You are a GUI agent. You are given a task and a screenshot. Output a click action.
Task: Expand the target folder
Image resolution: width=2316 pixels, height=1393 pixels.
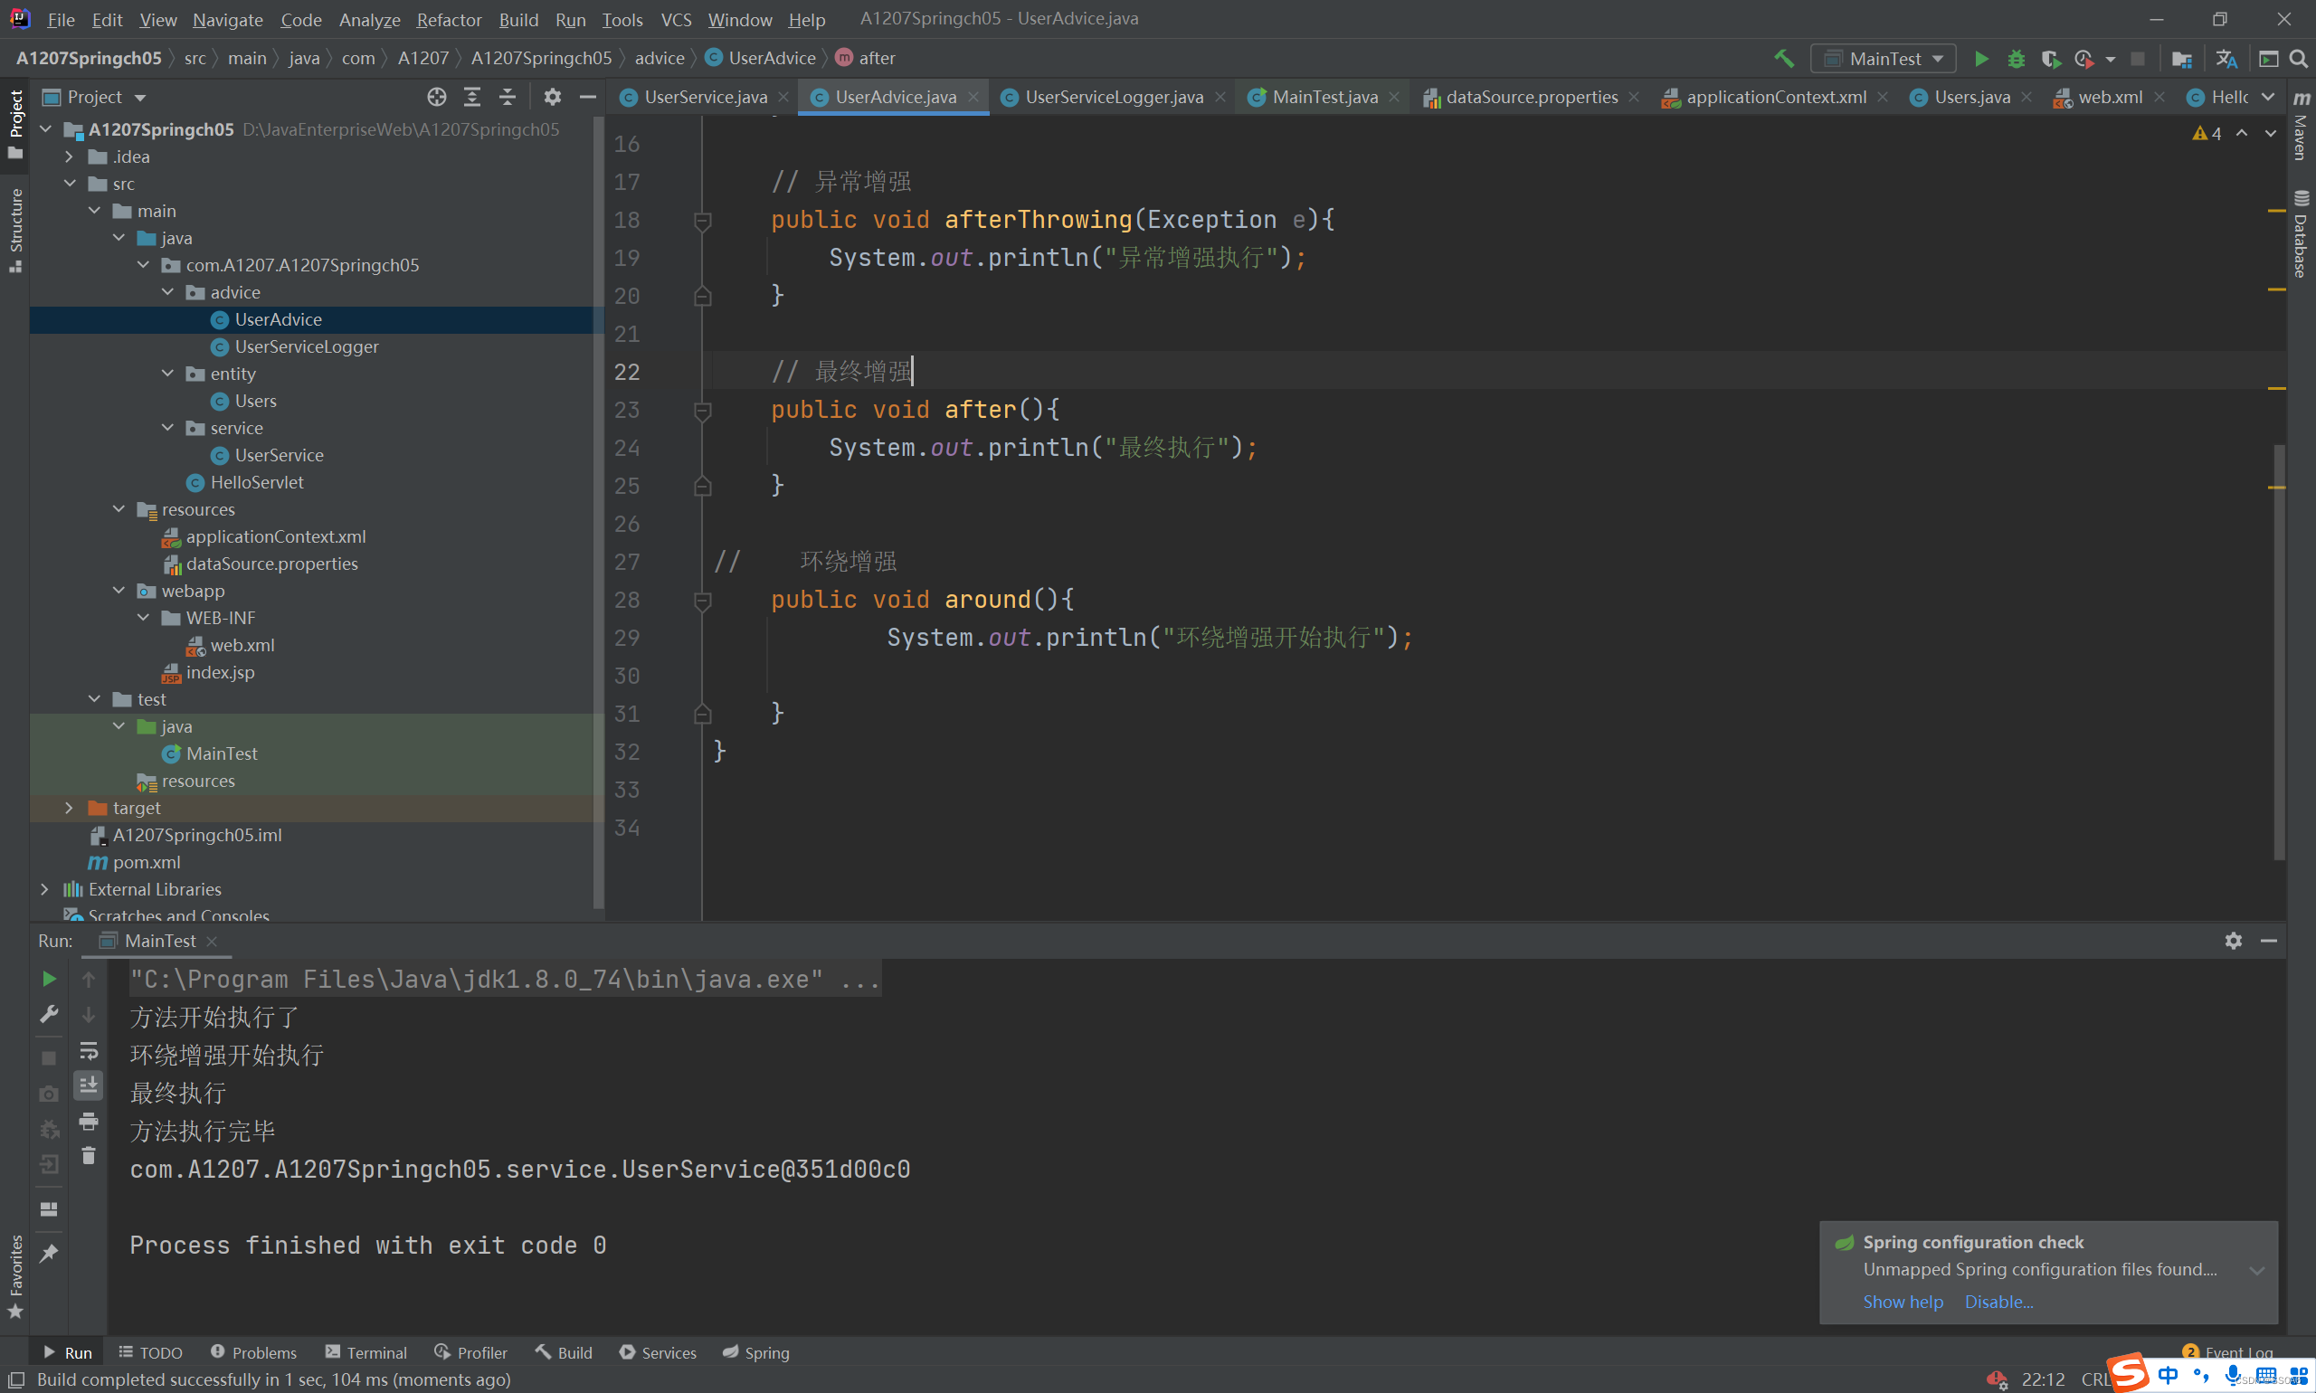(70, 807)
